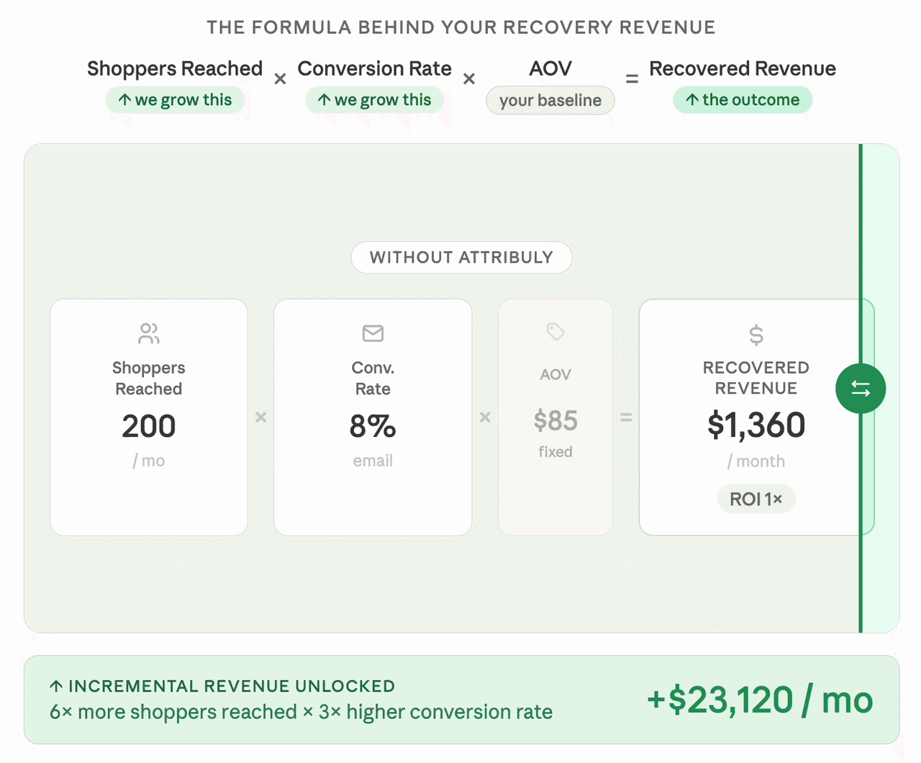Click the "6× more shoppers reached" description line

point(301,712)
